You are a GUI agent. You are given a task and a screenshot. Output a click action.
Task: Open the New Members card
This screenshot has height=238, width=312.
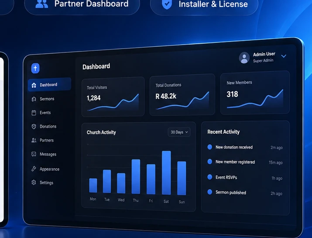coord(255,93)
